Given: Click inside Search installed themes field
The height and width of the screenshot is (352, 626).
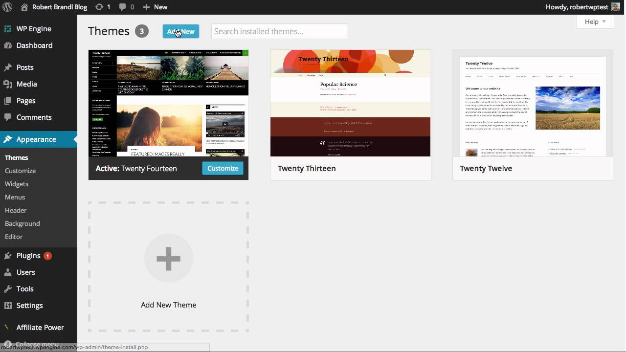Looking at the screenshot, I should click(x=280, y=31).
